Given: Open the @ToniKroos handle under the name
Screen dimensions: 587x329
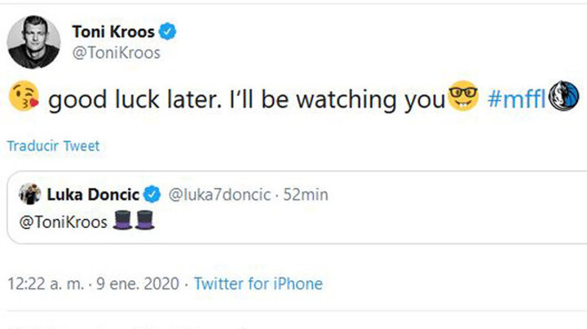Looking at the screenshot, I should pyautogui.click(x=116, y=54).
